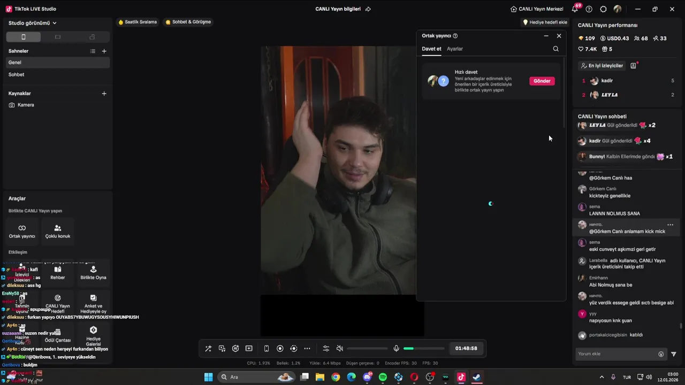Start recording with the record button

coord(280,349)
